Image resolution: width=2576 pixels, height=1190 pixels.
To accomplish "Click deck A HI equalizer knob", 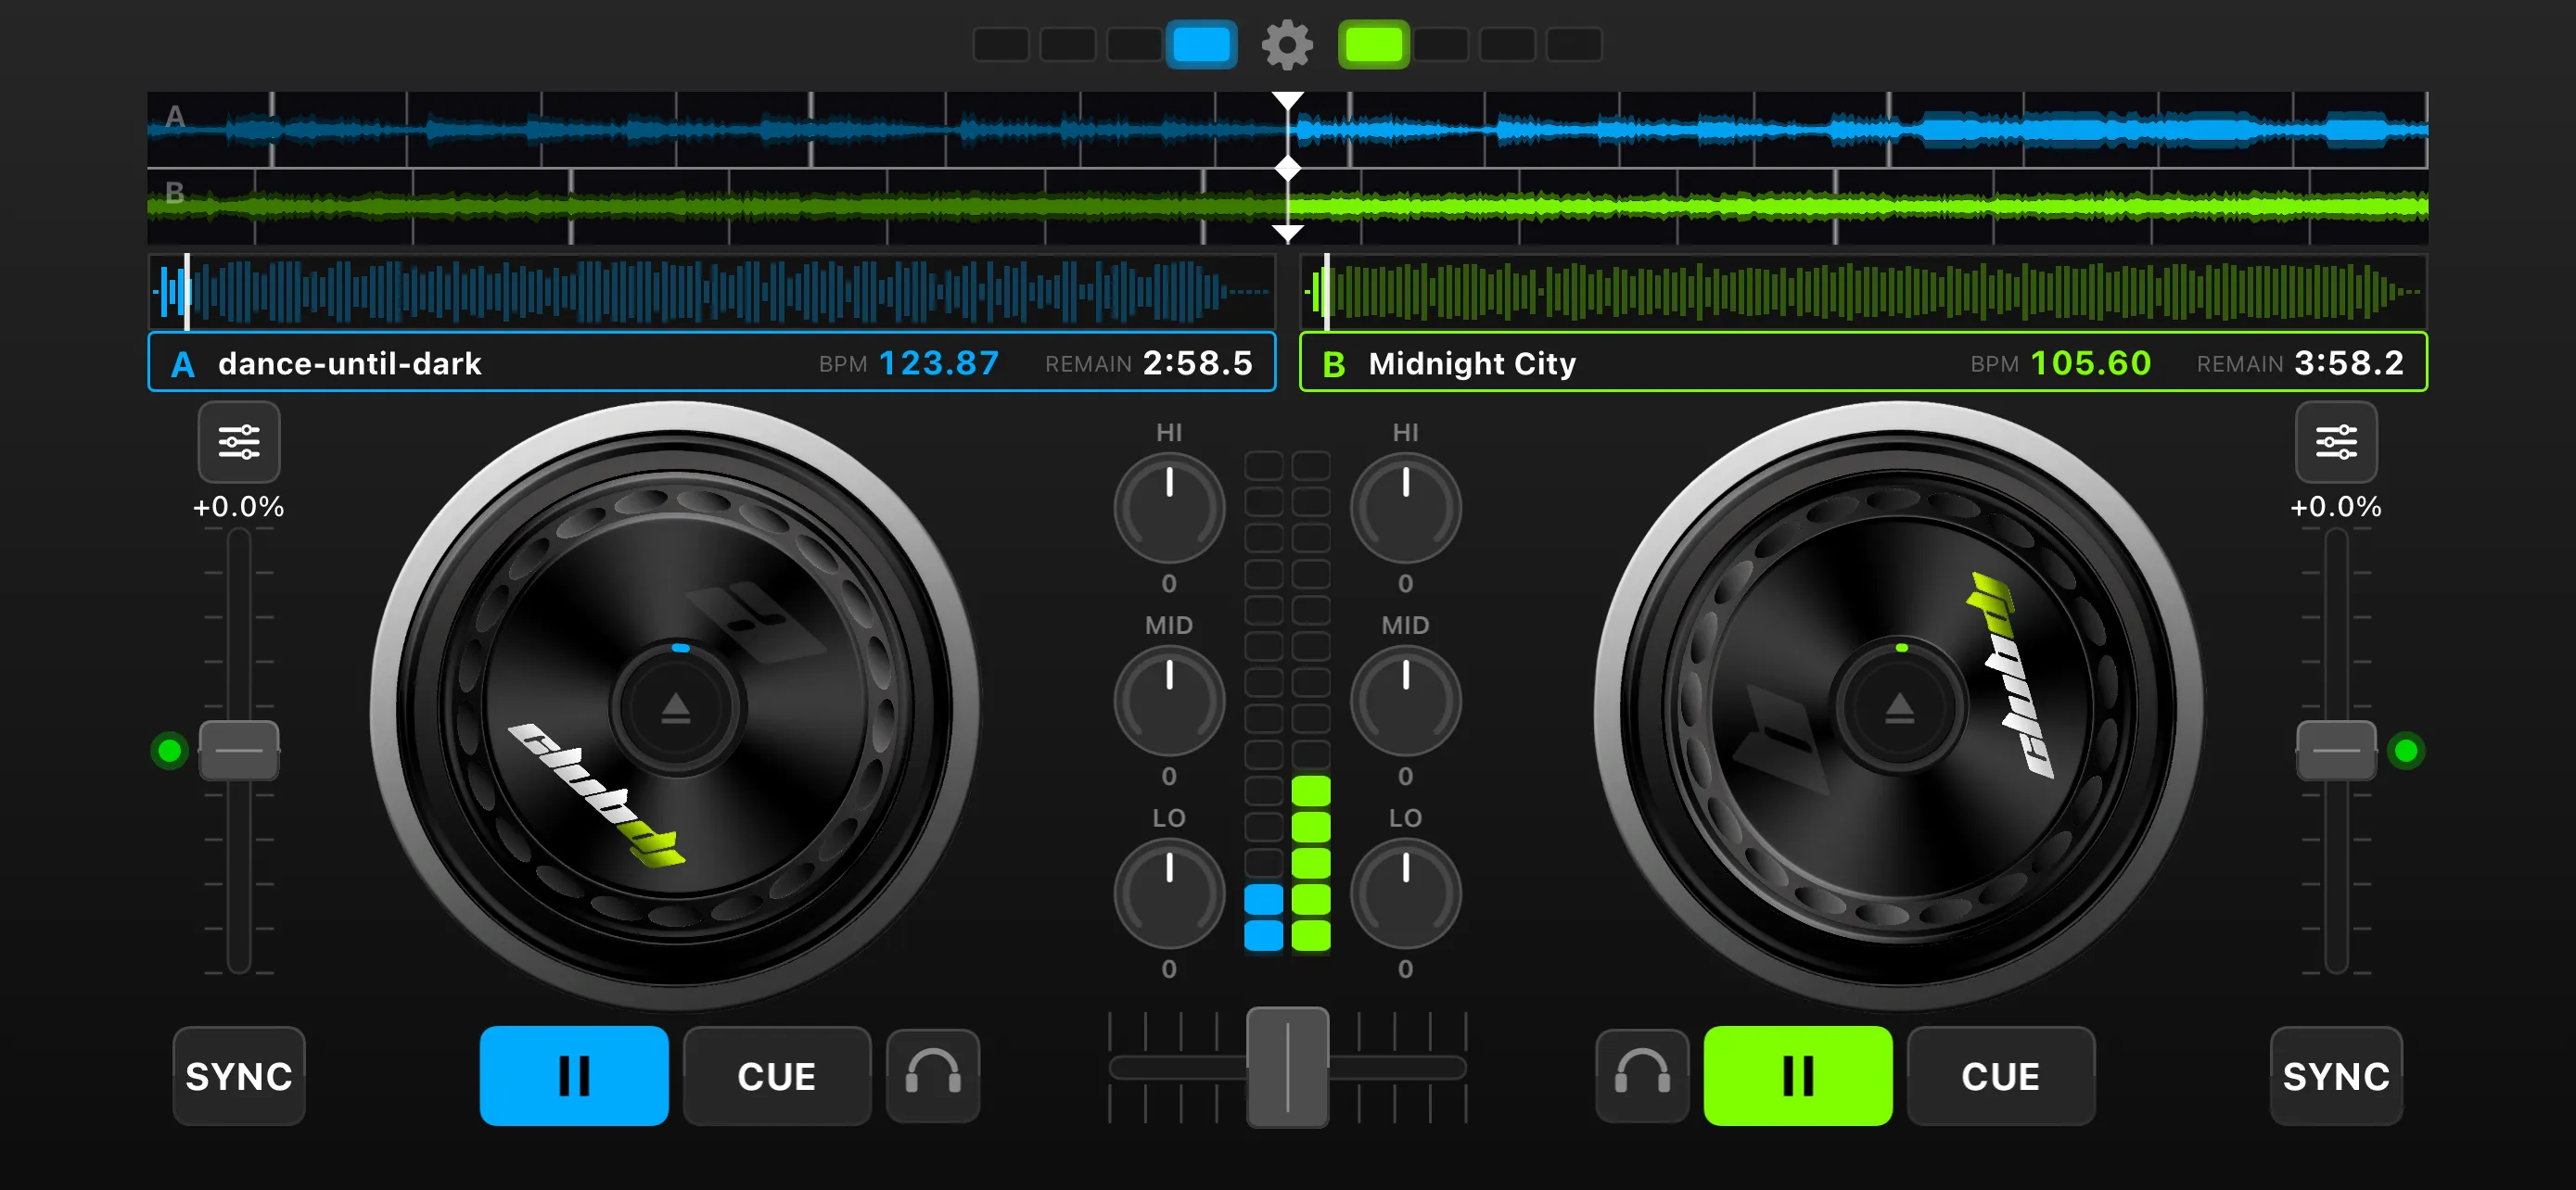I will pos(1169,508).
